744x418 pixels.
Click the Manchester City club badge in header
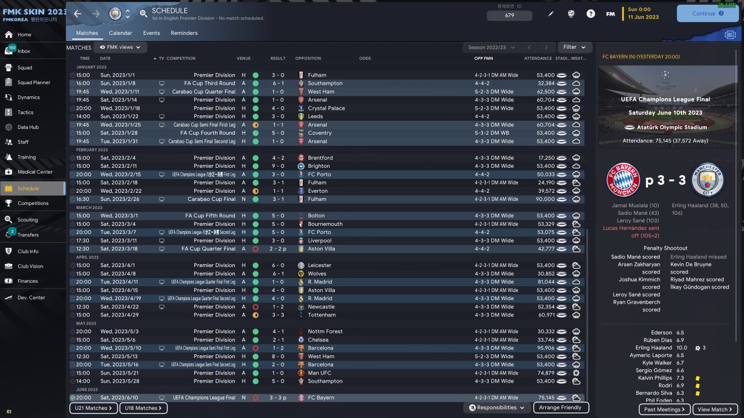click(x=115, y=13)
